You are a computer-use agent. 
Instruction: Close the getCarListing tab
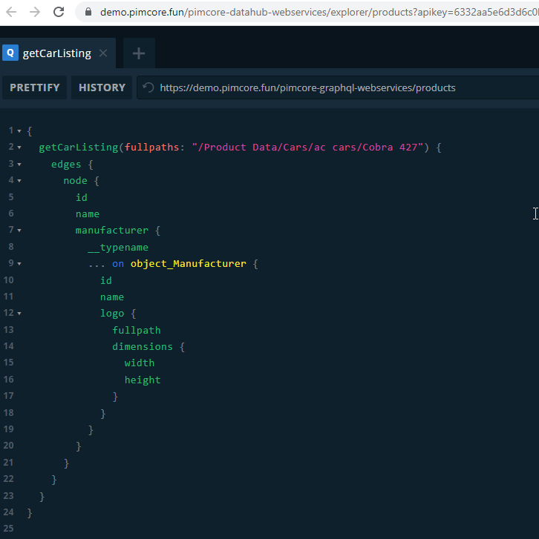coord(103,53)
